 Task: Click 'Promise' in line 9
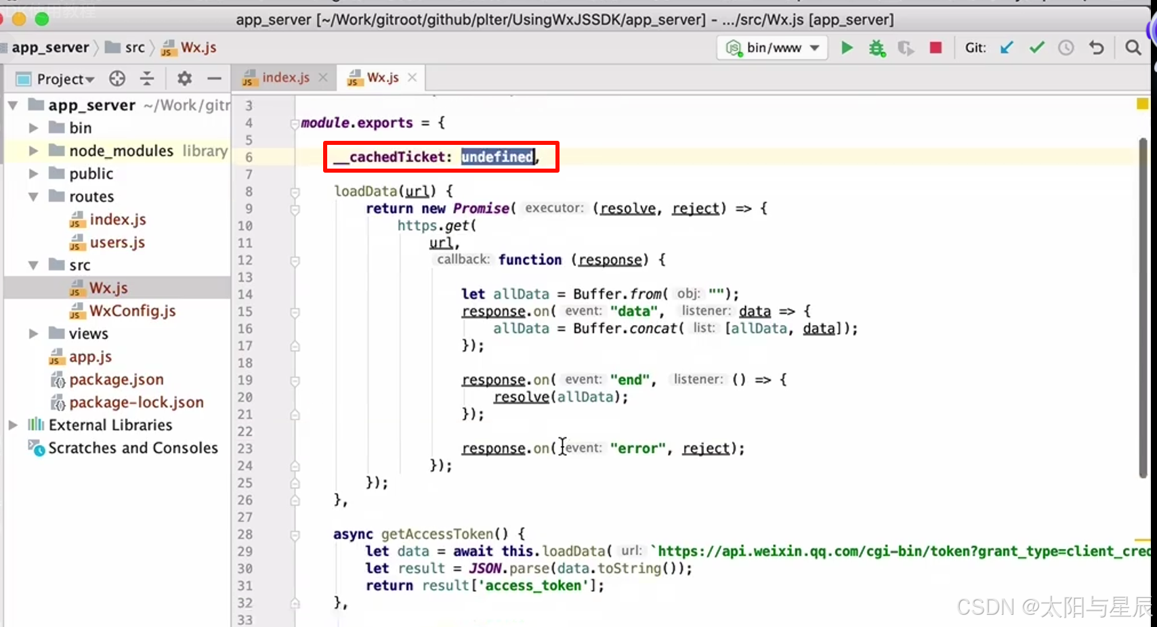tap(481, 209)
